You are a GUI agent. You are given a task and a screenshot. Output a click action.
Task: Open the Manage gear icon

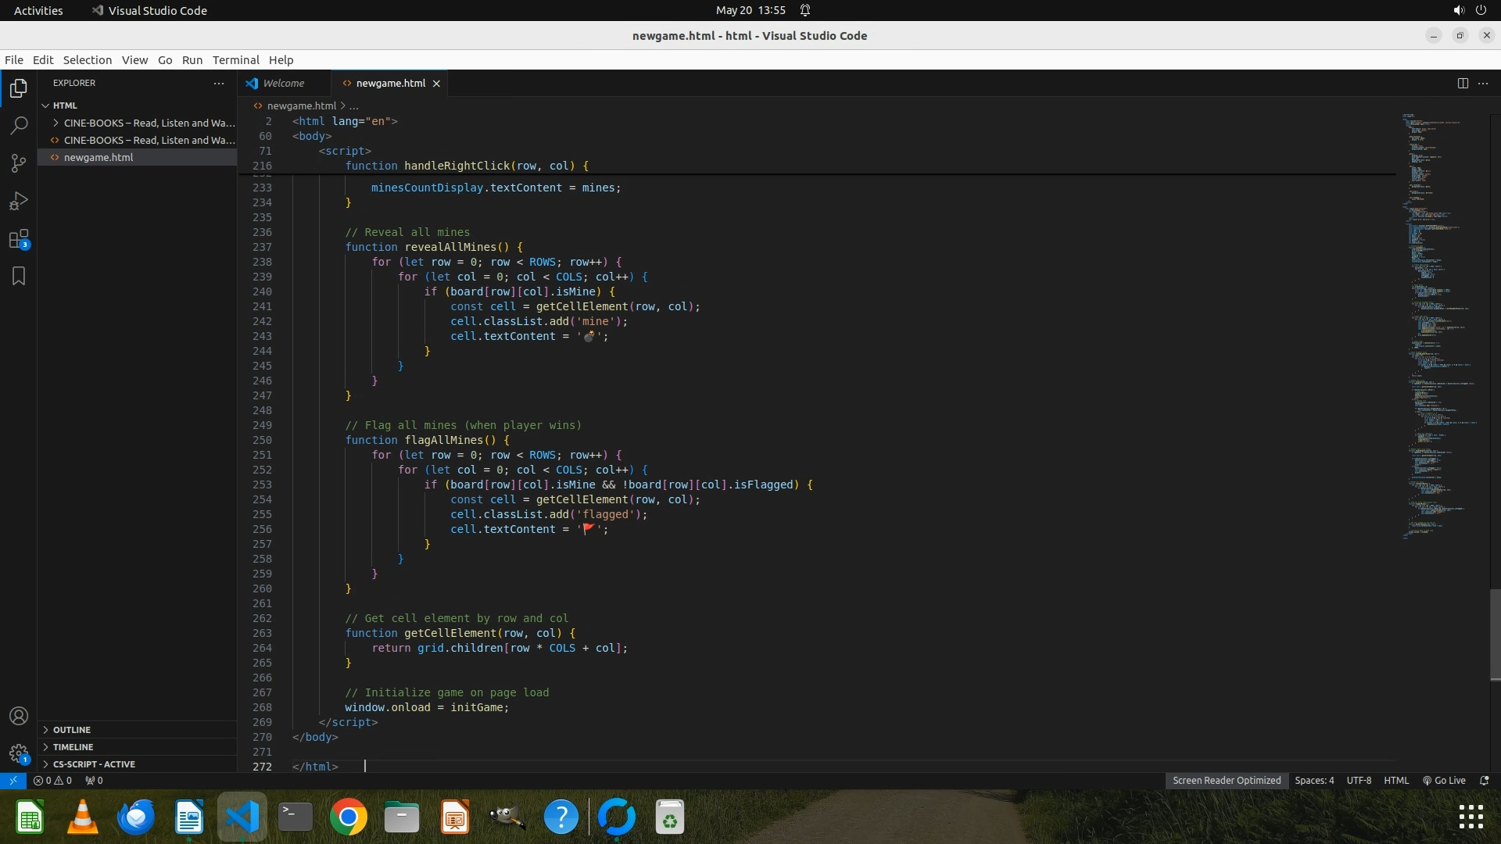(x=19, y=754)
